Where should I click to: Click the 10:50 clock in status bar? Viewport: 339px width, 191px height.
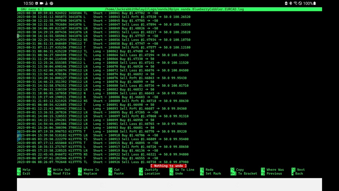coord(28,3)
